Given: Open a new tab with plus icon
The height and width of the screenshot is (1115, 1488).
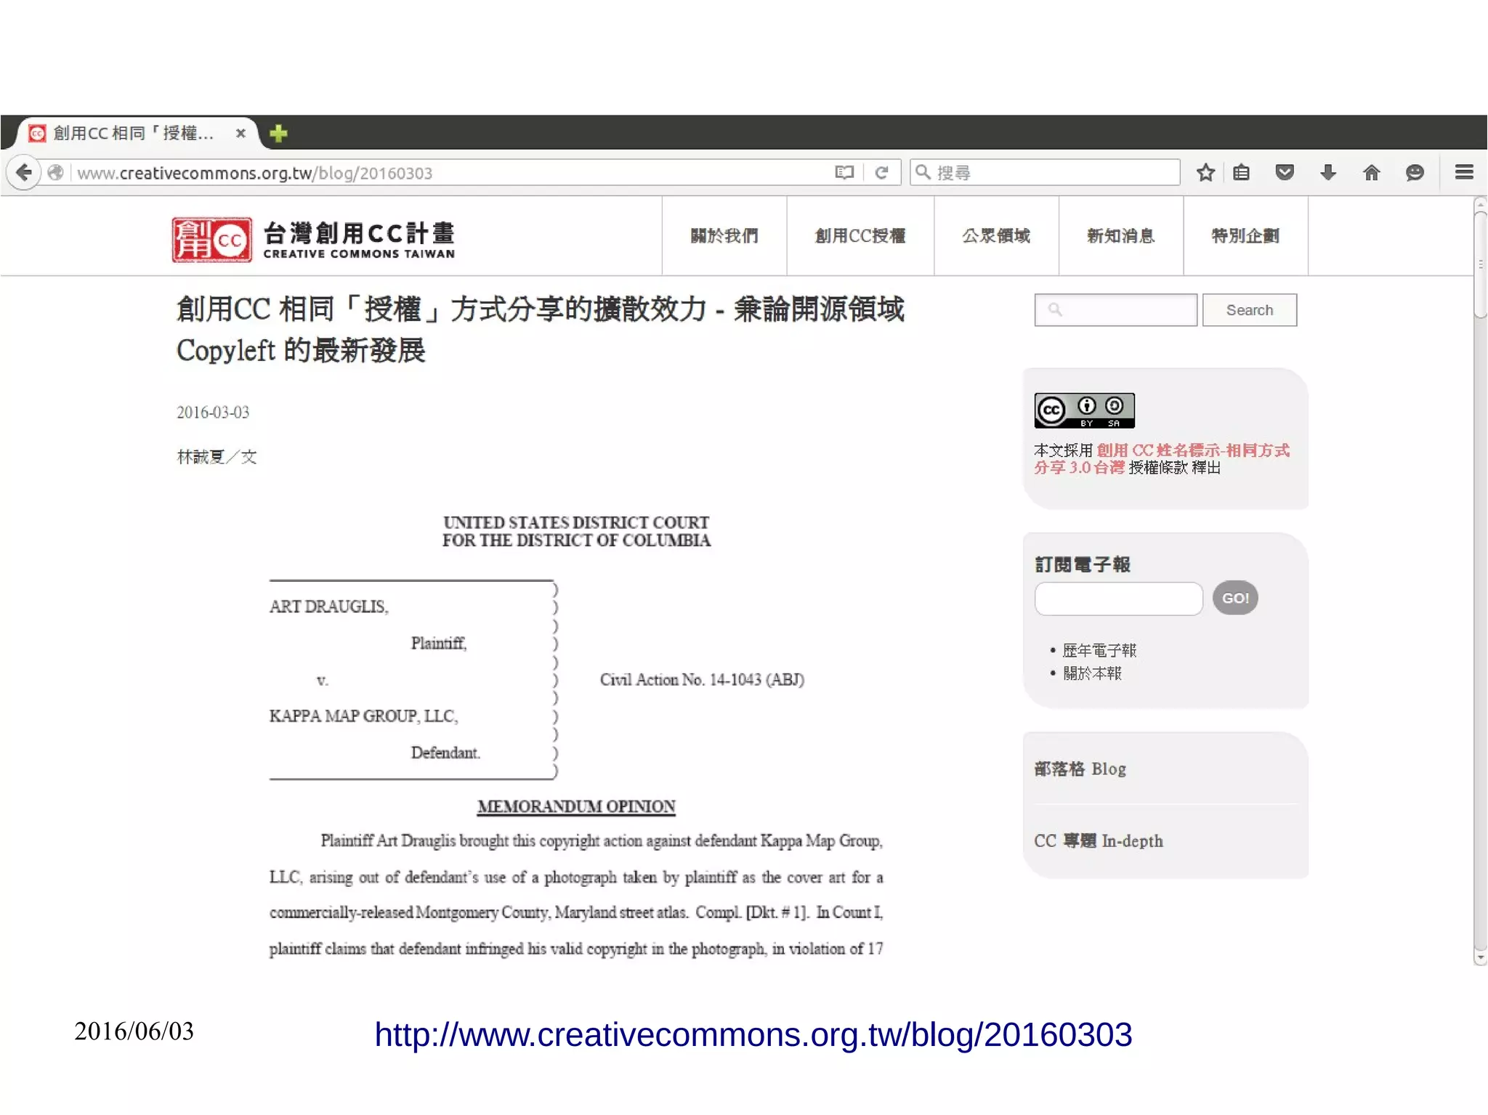Looking at the screenshot, I should click(x=278, y=134).
